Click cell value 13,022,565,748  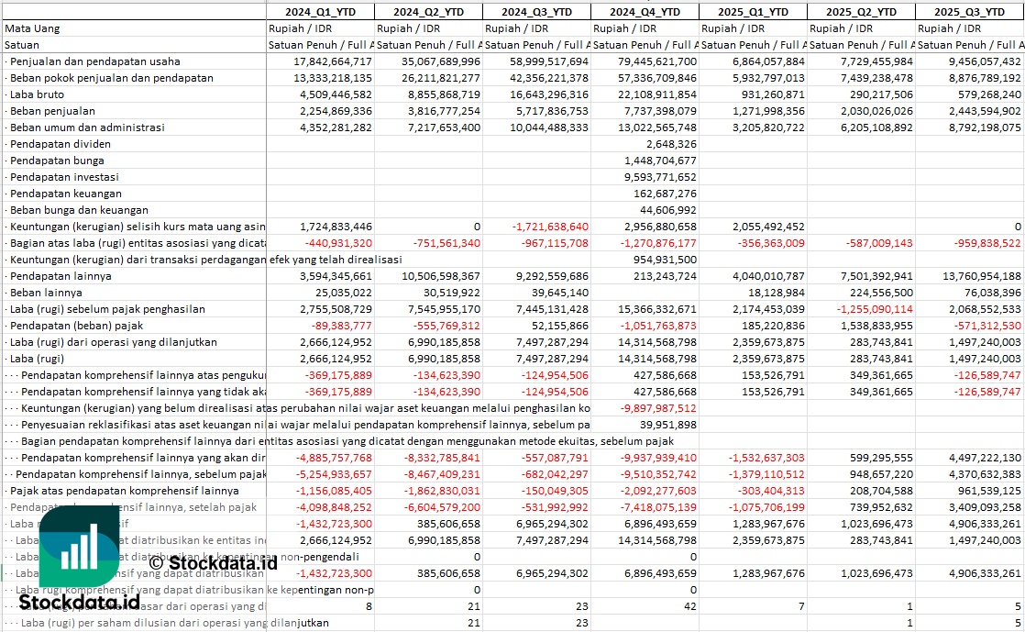(x=657, y=128)
